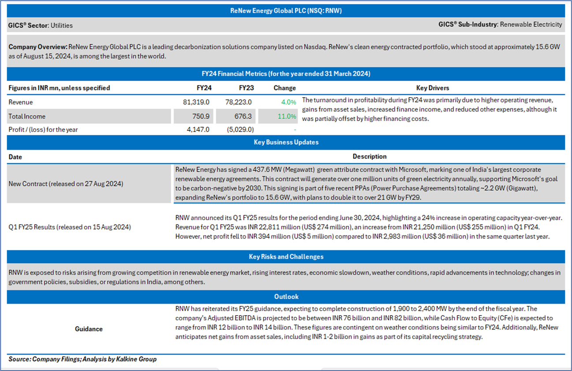The image size is (572, 371).
Task: Click the Q1 FY25 results description paragraph
Action: point(368,227)
